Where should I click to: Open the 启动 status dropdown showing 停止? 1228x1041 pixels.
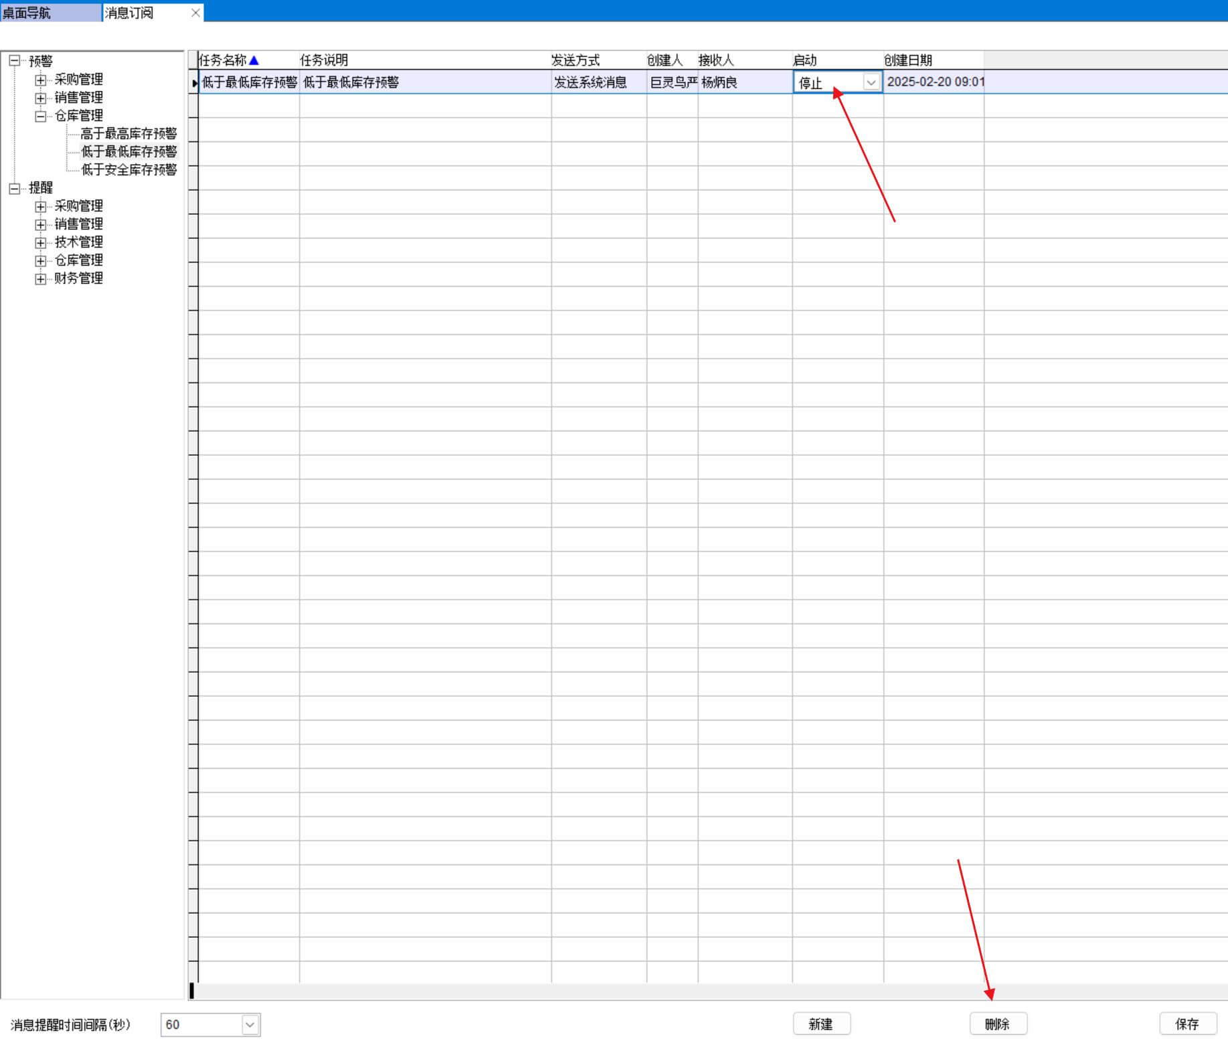(871, 82)
